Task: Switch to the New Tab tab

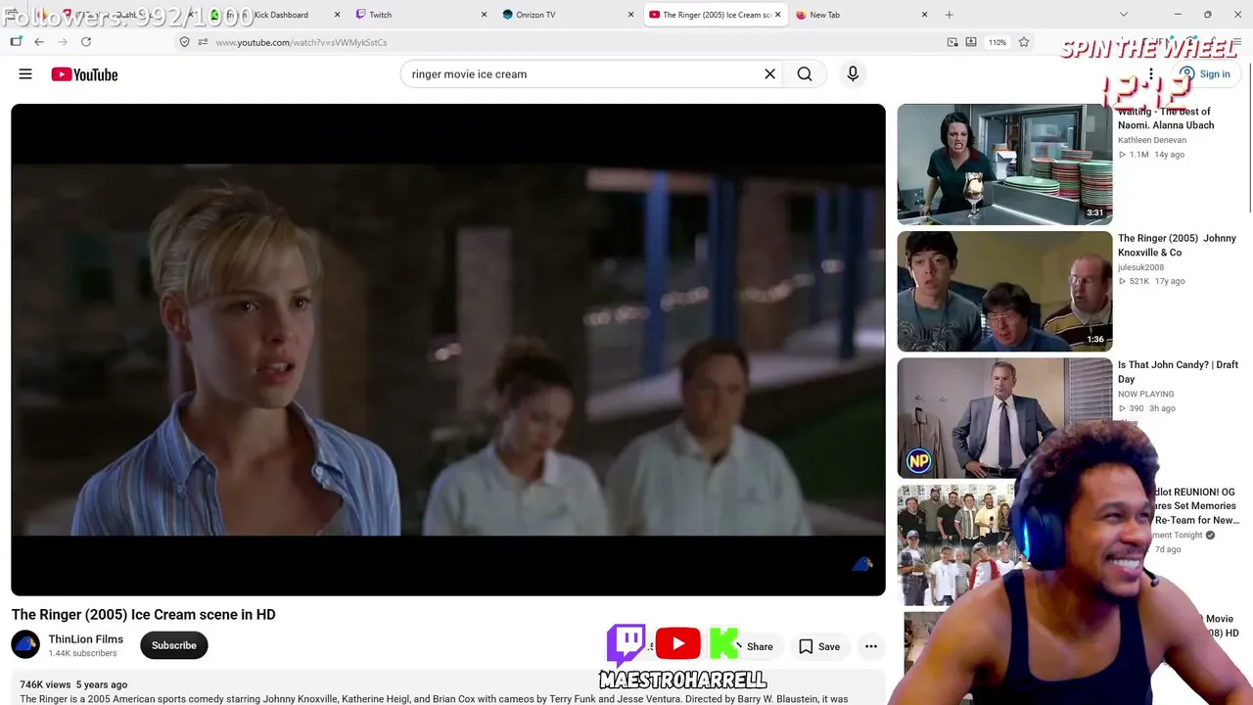Action: tap(861, 15)
